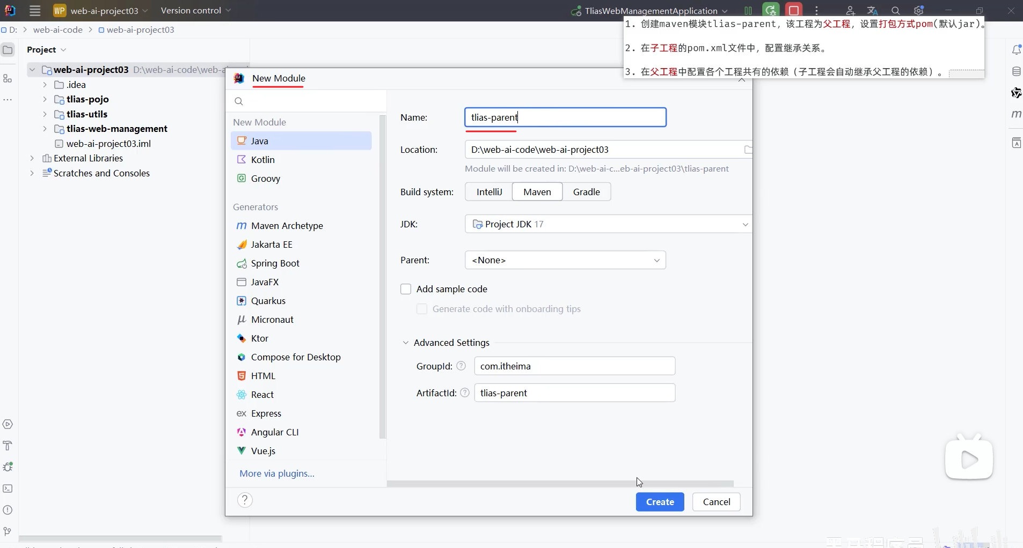Click the Project tool window icon

tap(8, 50)
